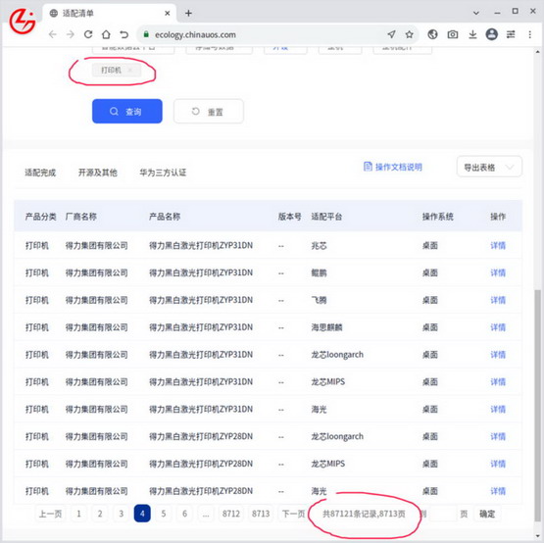Click the vertical scrollbar thumb
Screen dimensions: 544x543
pyautogui.click(x=537, y=405)
